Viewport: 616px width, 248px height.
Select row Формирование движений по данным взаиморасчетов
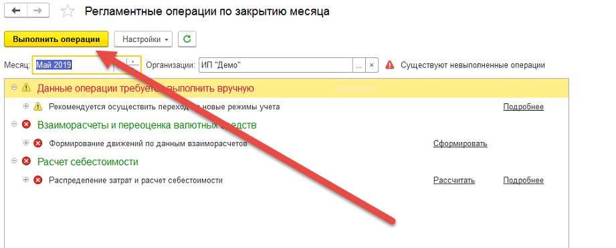pyautogui.click(x=148, y=143)
